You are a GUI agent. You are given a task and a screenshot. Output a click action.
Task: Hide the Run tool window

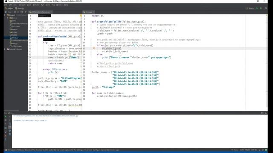pyautogui.click(x=266, y=113)
